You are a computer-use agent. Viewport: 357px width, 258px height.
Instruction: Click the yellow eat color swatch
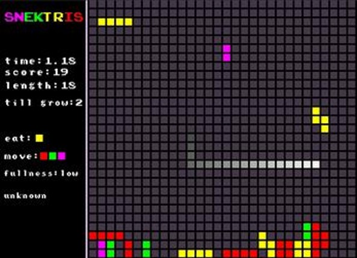pos(40,138)
